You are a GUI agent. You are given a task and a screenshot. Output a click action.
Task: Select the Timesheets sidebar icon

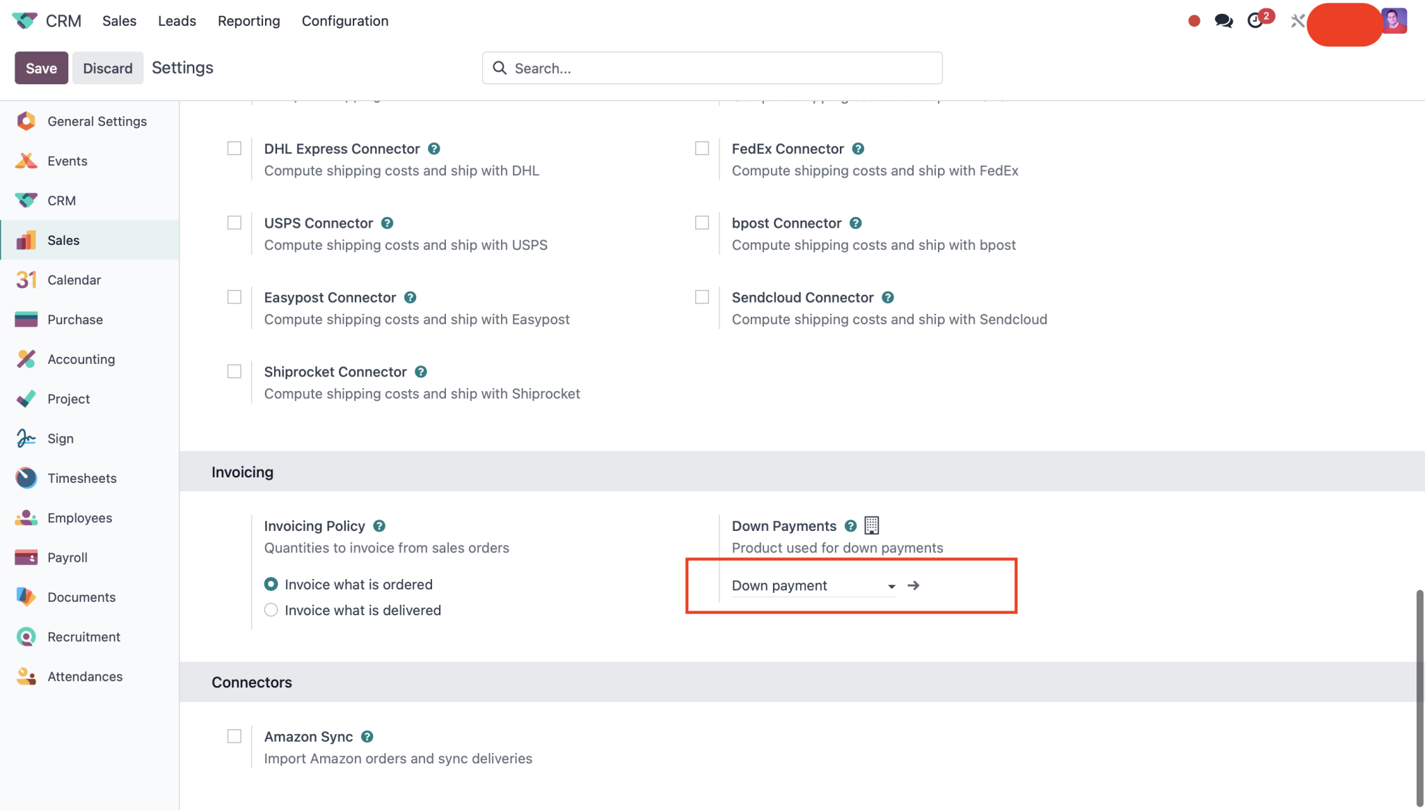coord(25,478)
